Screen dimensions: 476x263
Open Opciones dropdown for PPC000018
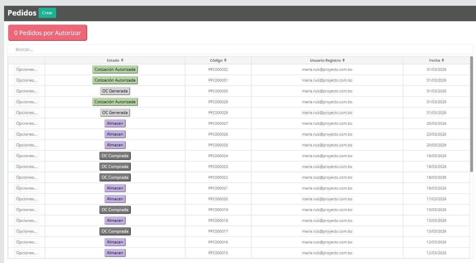tap(26, 220)
